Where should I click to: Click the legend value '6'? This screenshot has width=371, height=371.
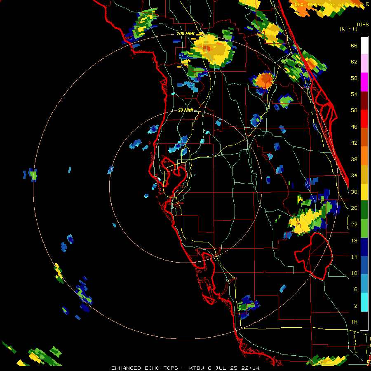(356, 289)
